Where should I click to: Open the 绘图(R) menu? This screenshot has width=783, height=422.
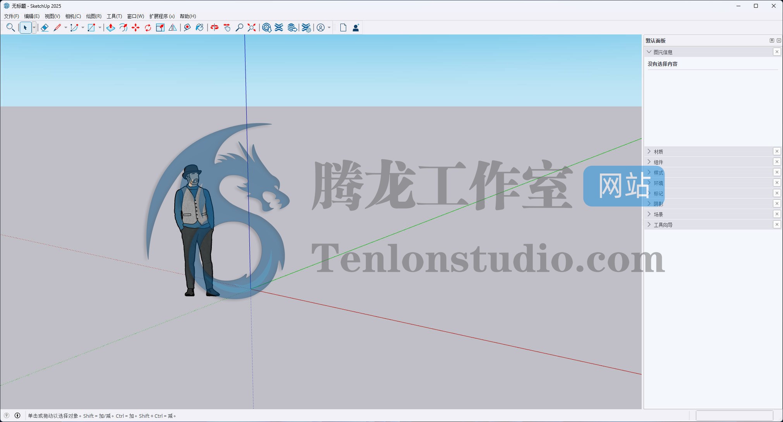[94, 16]
